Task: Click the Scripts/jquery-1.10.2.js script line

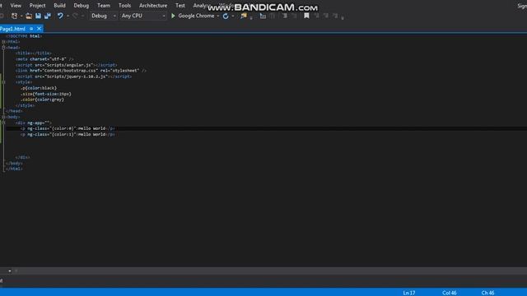Action: (73, 76)
